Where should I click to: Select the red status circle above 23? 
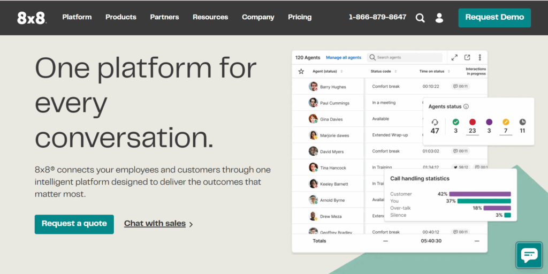coord(473,122)
